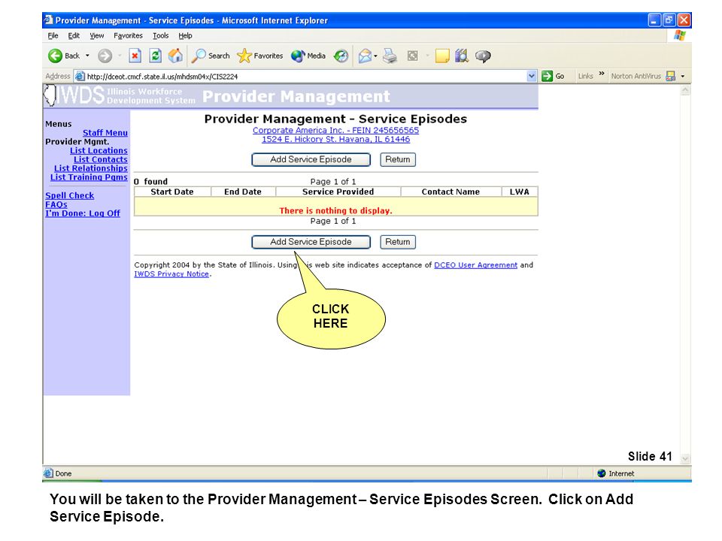Click the Research binoculars icon
This screenshot has width=722, height=541.
462,56
